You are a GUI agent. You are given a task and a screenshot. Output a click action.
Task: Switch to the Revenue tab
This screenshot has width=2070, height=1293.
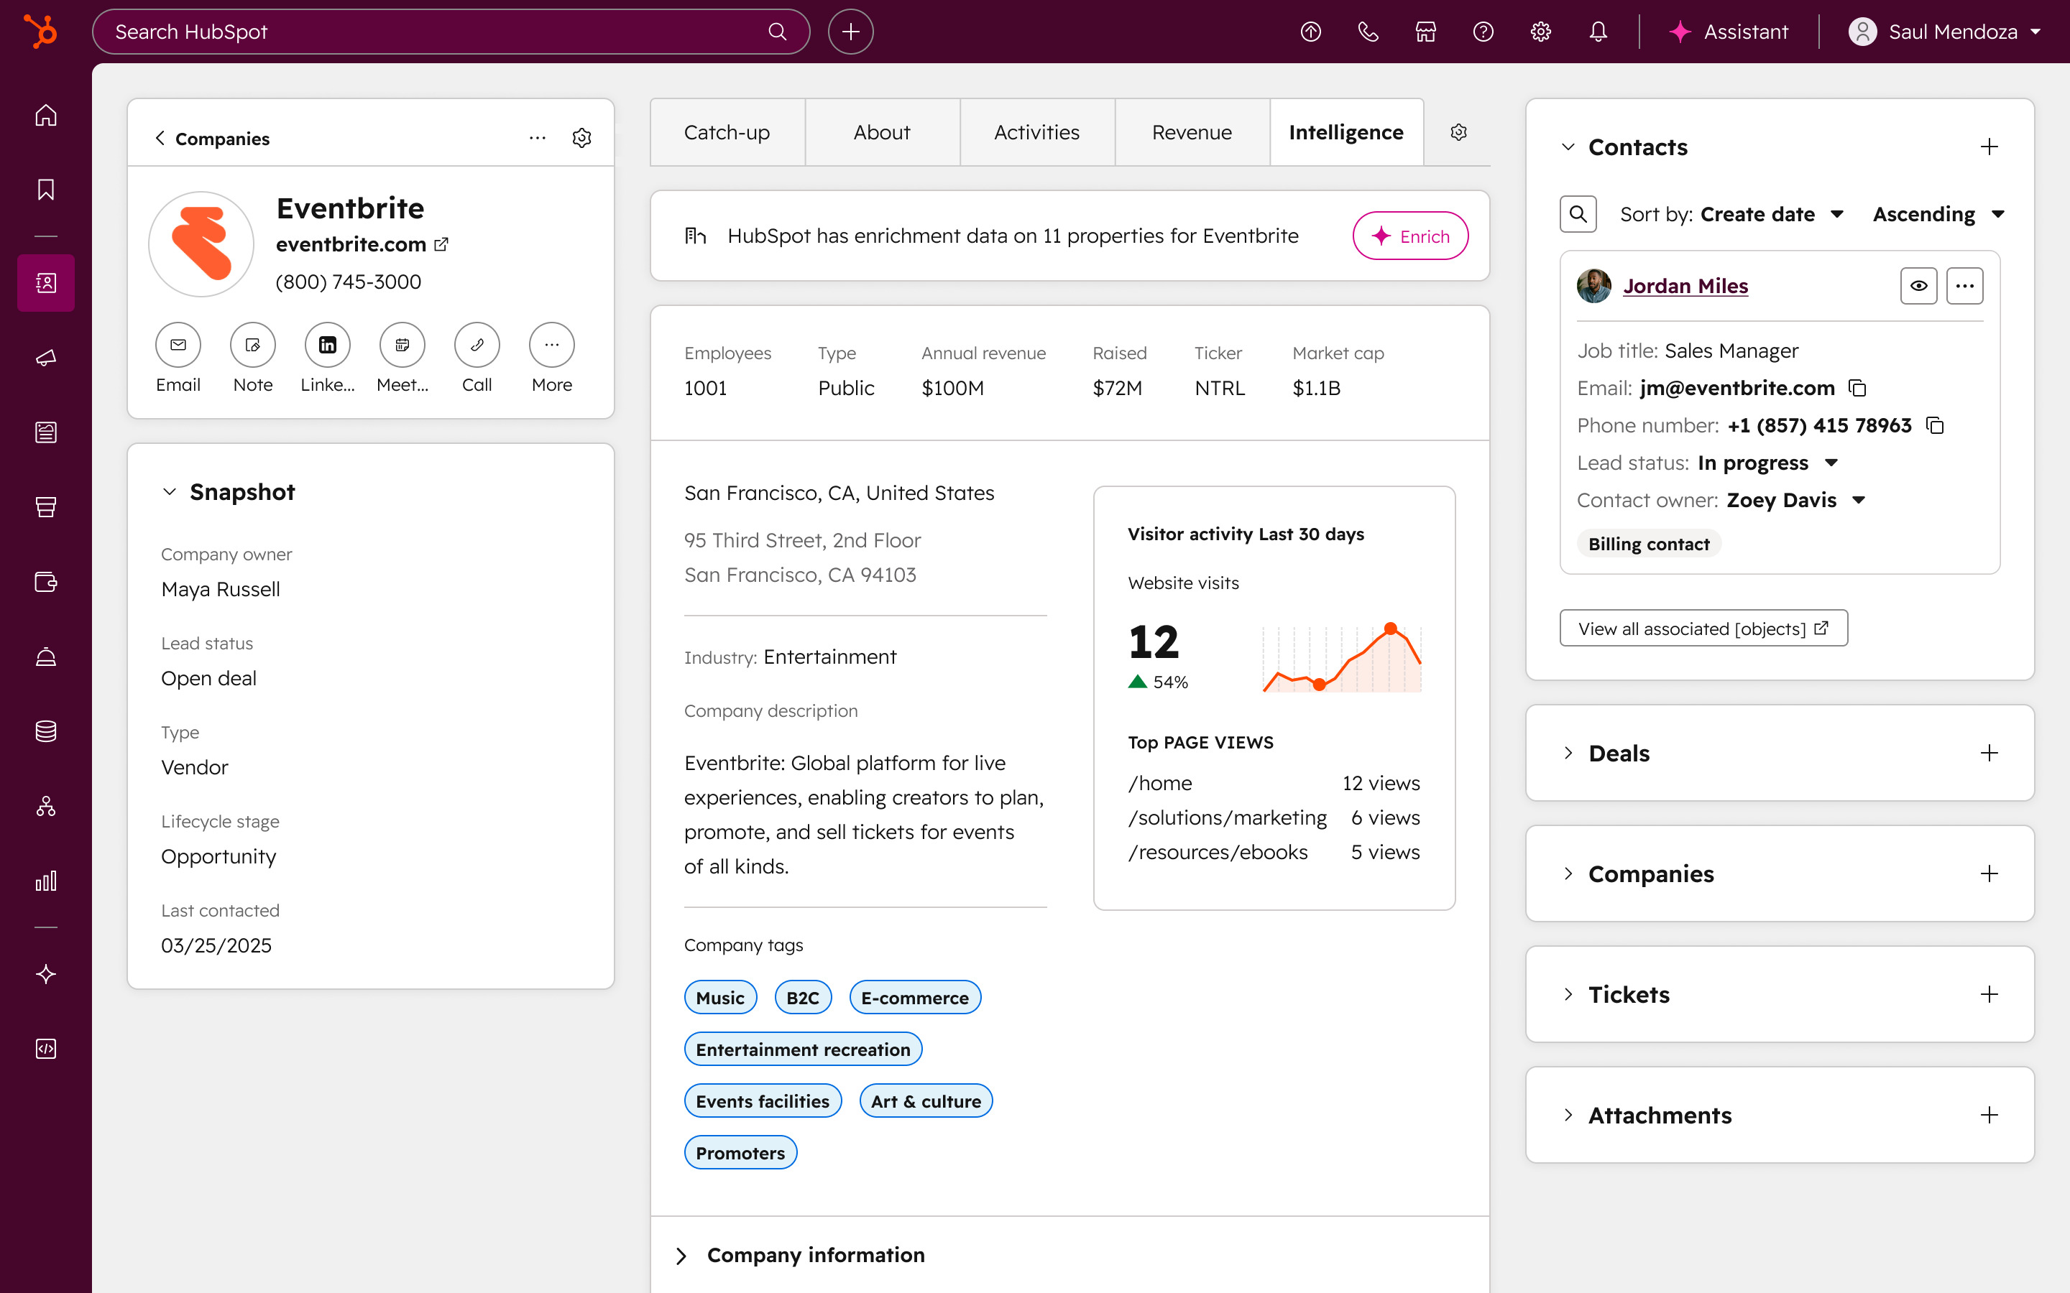point(1192,131)
